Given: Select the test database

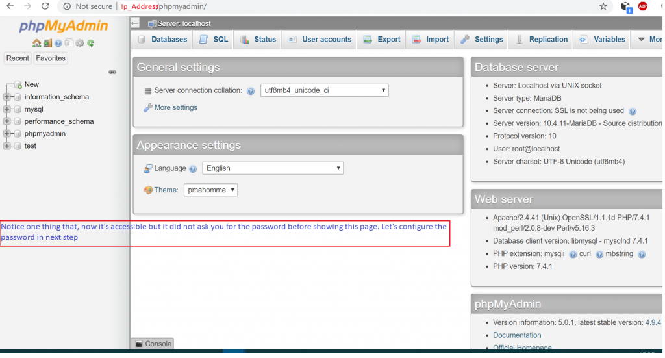Looking at the screenshot, I should coord(30,146).
